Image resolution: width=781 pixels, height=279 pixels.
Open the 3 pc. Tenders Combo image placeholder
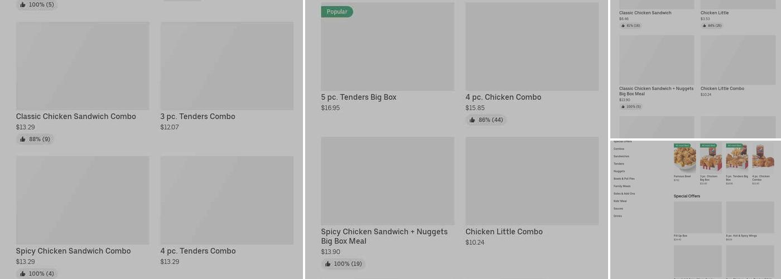[x=226, y=66]
